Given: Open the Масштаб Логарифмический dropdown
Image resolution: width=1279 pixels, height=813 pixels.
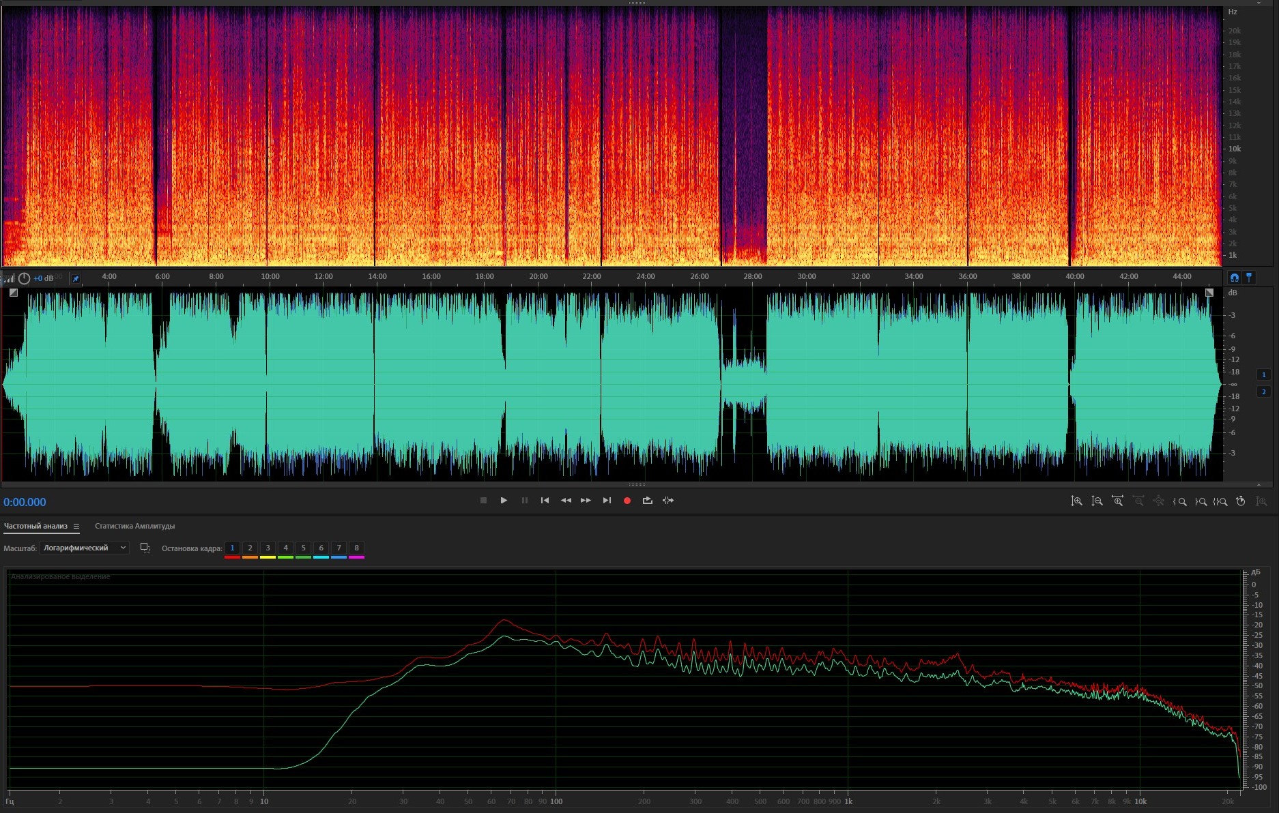Looking at the screenshot, I should pyautogui.click(x=85, y=548).
